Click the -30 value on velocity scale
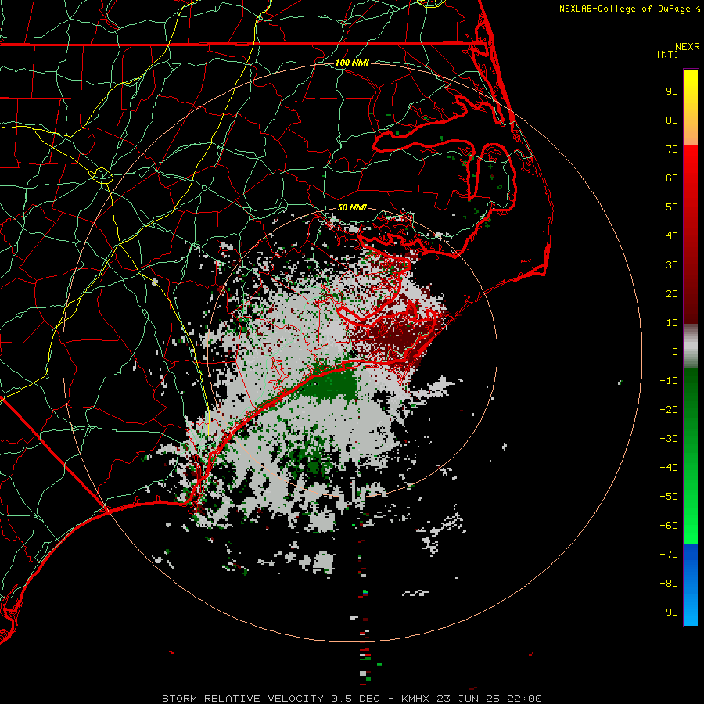 (x=669, y=439)
